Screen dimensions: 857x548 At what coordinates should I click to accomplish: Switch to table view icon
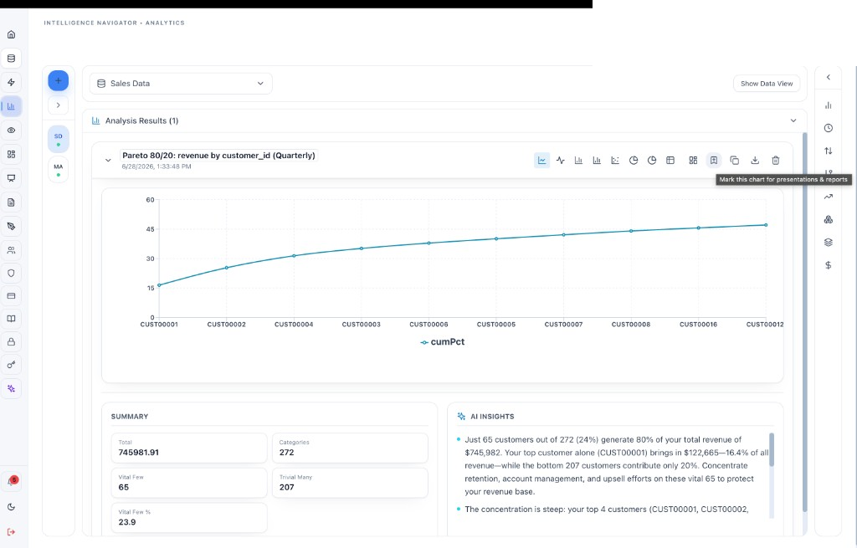tap(670, 160)
